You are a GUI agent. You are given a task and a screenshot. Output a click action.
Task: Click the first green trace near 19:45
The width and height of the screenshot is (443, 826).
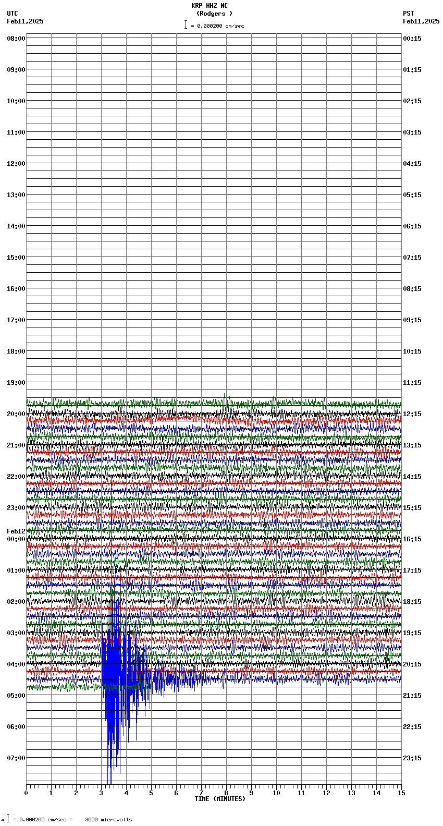(214, 403)
